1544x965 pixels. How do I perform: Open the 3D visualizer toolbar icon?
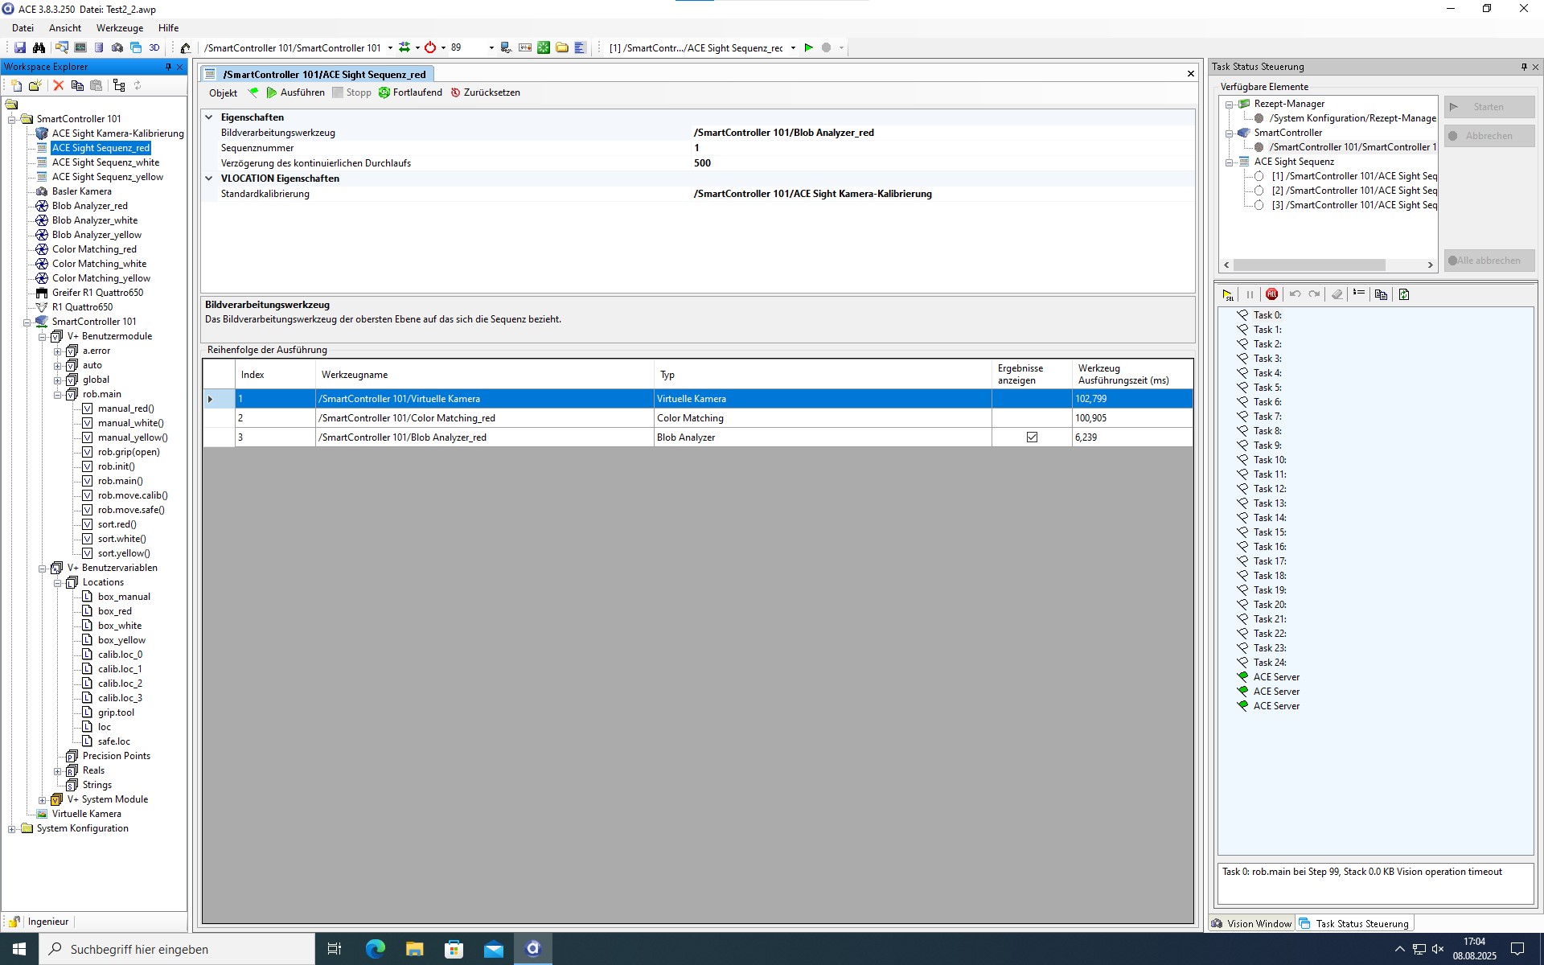(154, 48)
